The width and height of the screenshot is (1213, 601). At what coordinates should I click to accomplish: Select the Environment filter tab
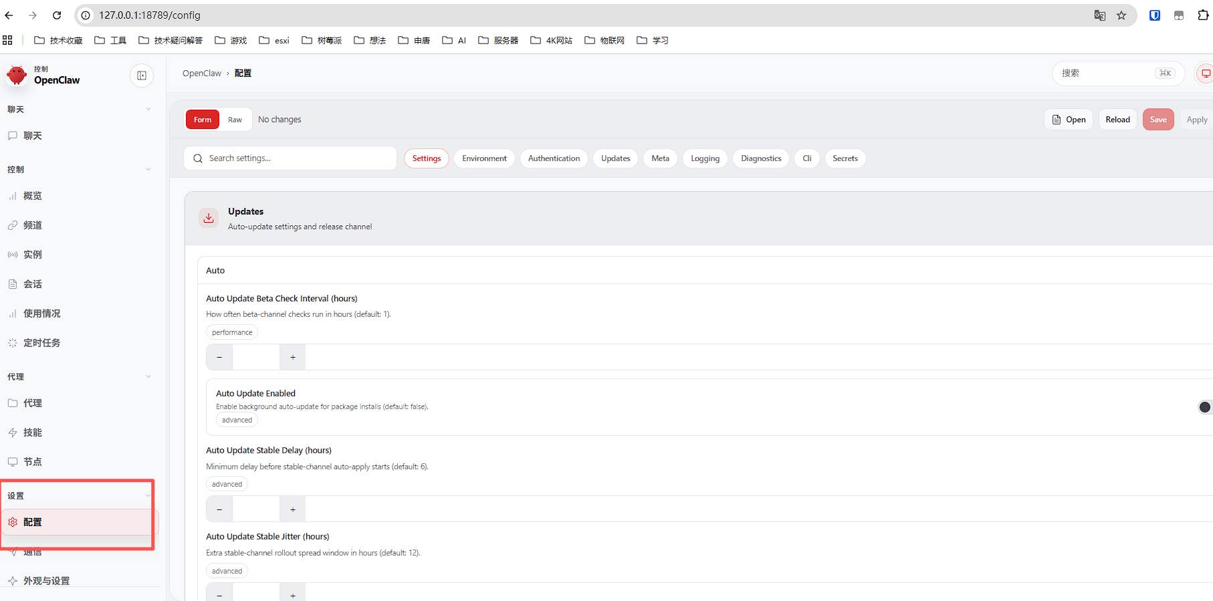click(485, 158)
